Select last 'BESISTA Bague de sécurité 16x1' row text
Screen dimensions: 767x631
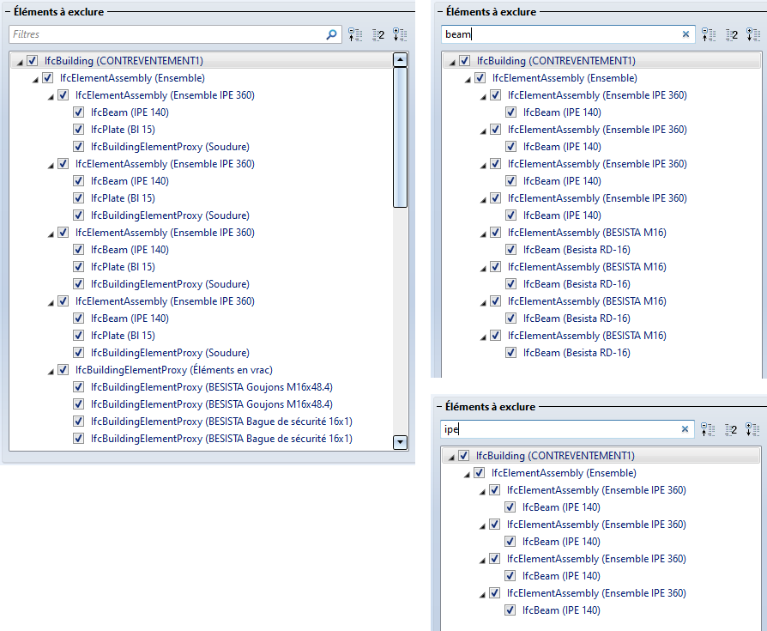221,438
